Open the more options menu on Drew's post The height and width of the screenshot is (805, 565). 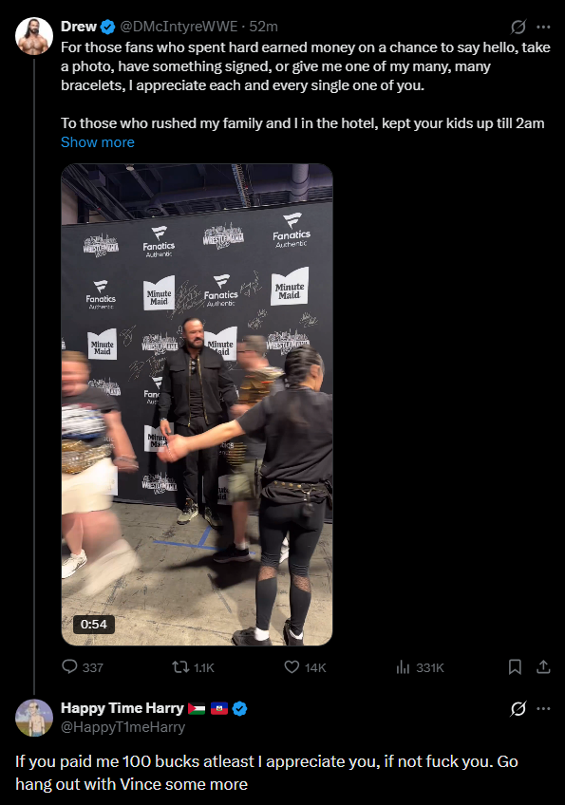[x=543, y=27]
